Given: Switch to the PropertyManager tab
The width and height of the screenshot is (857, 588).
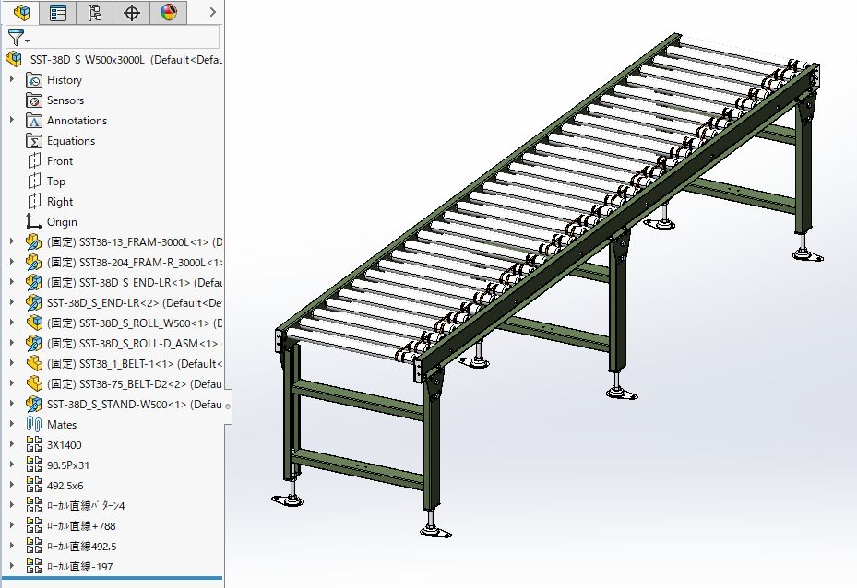Looking at the screenshot, I should (x=58, y=12).
